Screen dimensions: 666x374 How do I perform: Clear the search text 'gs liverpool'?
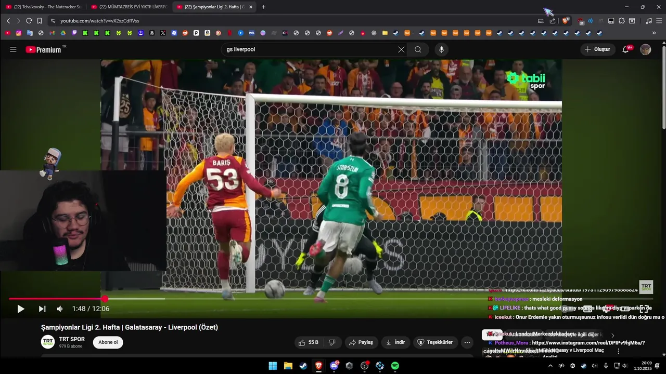401,49
